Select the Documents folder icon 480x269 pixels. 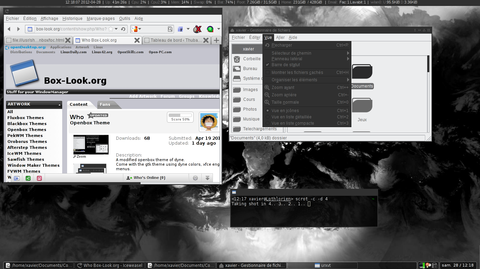point(362,71)
